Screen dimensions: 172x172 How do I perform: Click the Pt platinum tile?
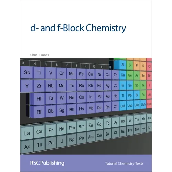(99, 97)
